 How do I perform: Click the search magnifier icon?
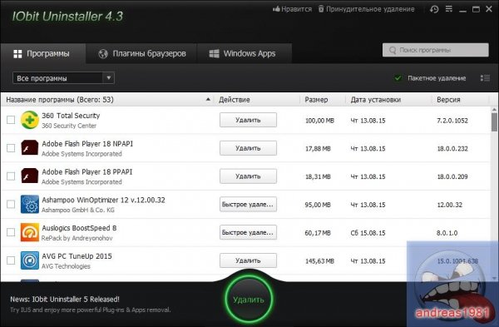click(393, 50)
